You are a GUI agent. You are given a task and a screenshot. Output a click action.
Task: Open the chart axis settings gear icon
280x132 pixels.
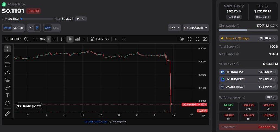point(203,115)
